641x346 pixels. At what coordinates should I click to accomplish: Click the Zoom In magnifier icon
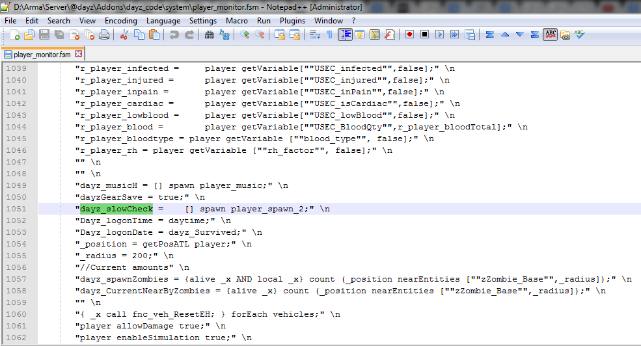245,35
